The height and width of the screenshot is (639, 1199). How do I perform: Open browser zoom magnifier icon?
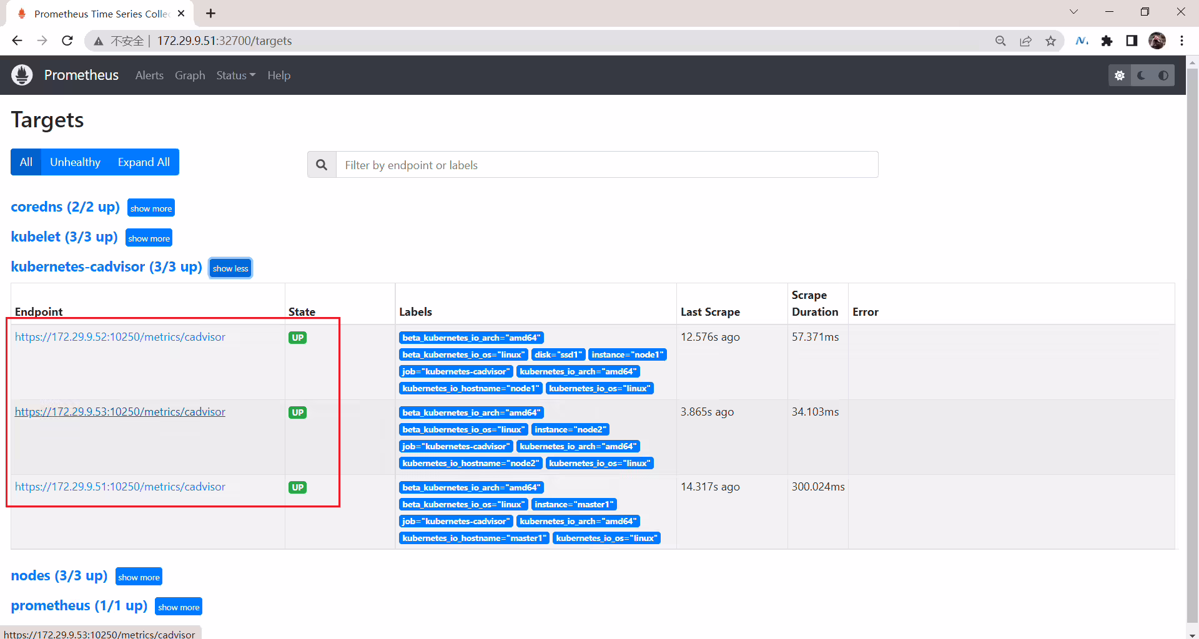point(1000,41)
